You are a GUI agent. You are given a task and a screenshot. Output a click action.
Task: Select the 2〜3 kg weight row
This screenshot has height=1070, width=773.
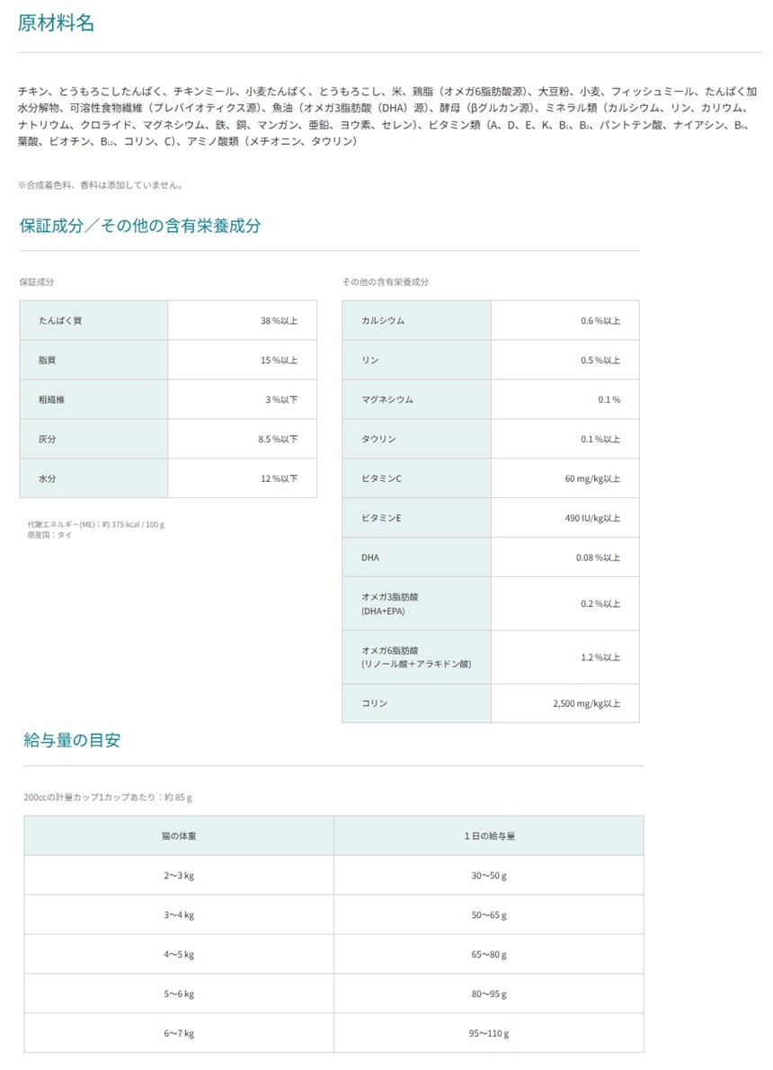click(179, 875)
